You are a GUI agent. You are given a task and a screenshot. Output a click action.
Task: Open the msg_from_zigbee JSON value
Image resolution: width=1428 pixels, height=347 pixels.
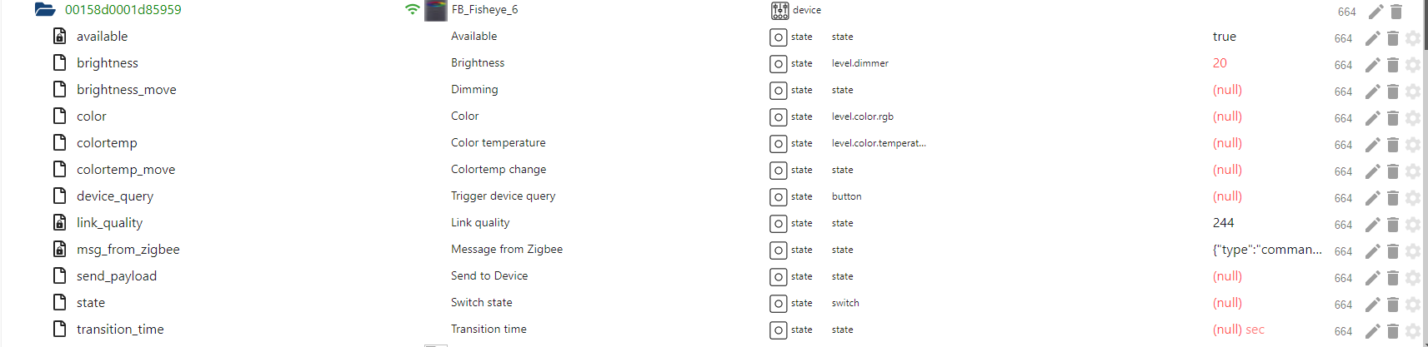(1267, 250)
